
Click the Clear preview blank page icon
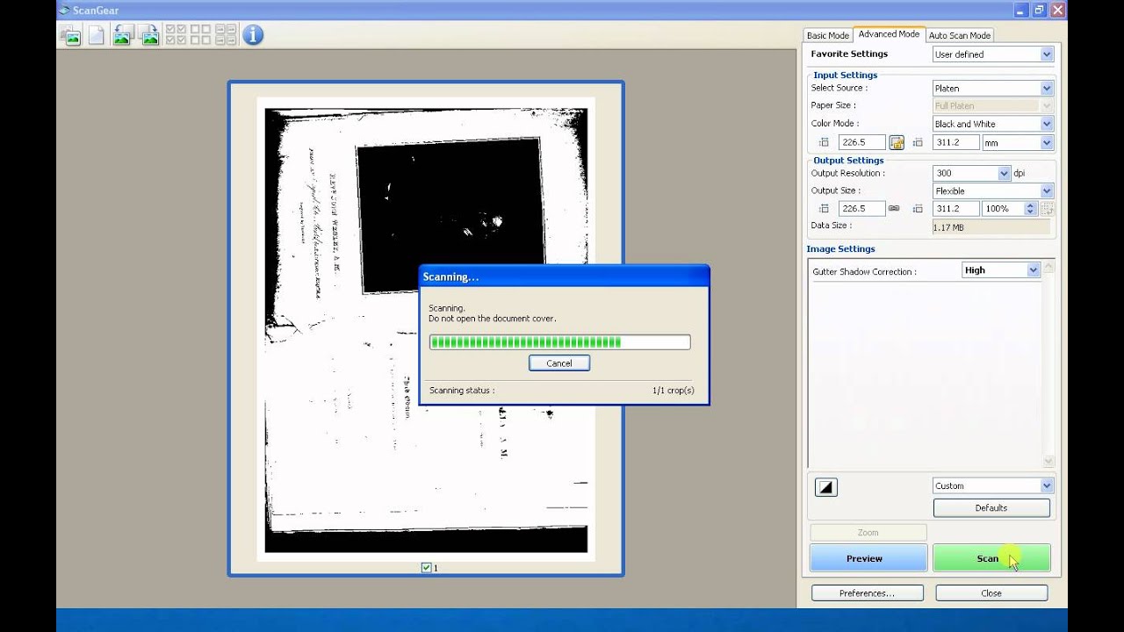[x=96, y=35]
